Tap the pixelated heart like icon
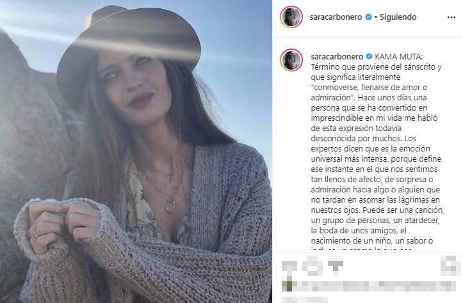 pos(289,265)
